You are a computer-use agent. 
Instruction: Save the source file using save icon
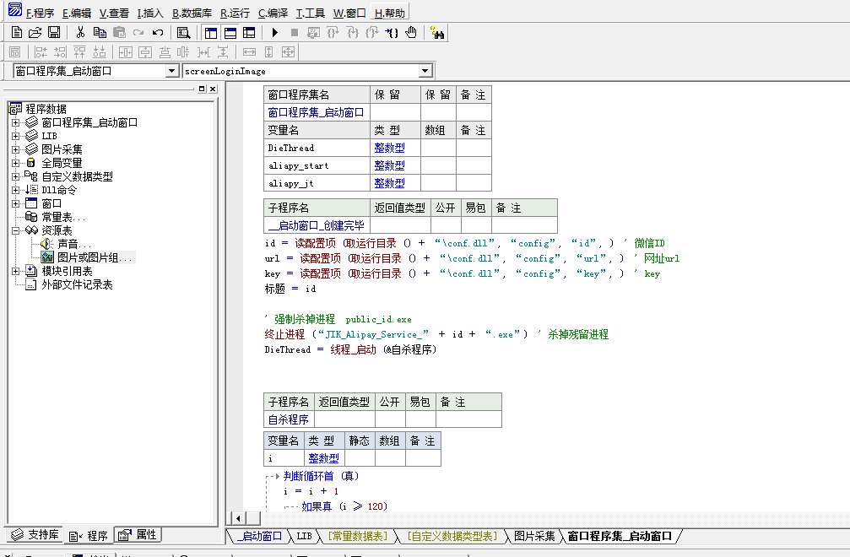54,32
